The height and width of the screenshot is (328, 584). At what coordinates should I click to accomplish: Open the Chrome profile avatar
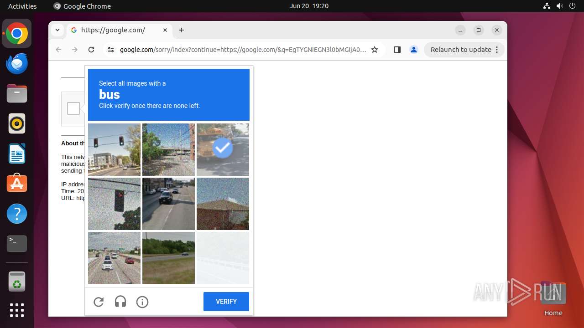(414, 50)
